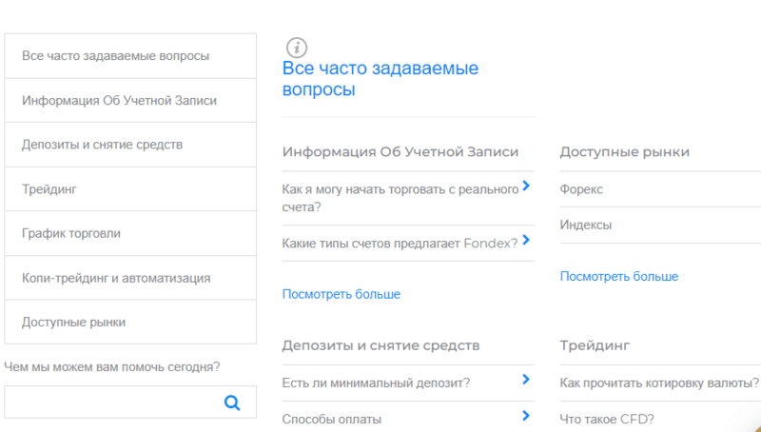This screenshot has width=761, height=432.
Task: Open 'Что такое CFD?' question
Action: (x=607, y=419)
